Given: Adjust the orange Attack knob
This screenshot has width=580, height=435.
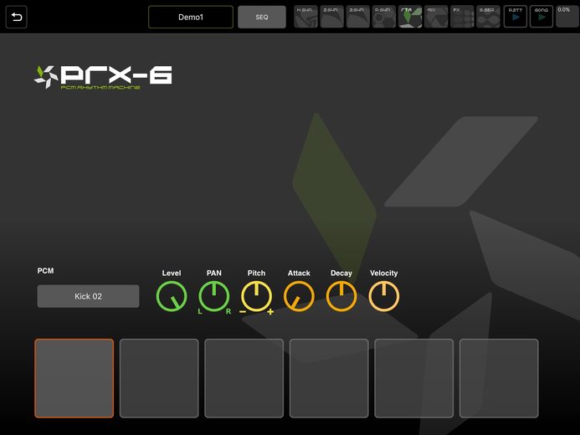Looking at the screenshot, I should point(299,296).
